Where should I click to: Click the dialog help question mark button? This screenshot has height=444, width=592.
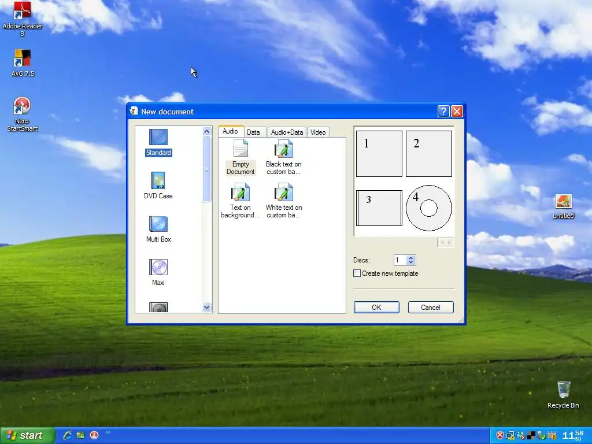pos(443,112)
